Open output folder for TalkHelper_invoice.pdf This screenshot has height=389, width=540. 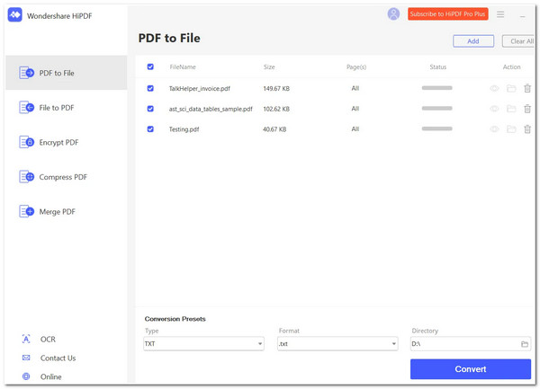click(x=511, y=89)
